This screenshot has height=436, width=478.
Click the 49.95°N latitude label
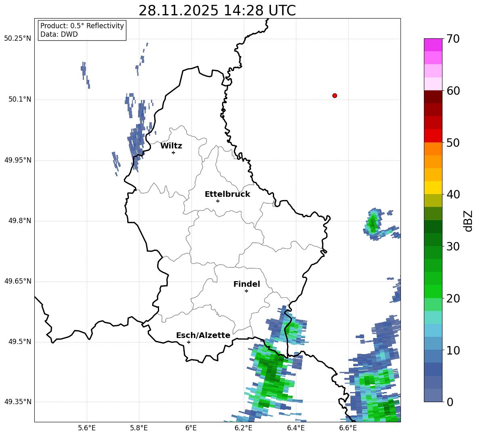click(x=18, y=160)
